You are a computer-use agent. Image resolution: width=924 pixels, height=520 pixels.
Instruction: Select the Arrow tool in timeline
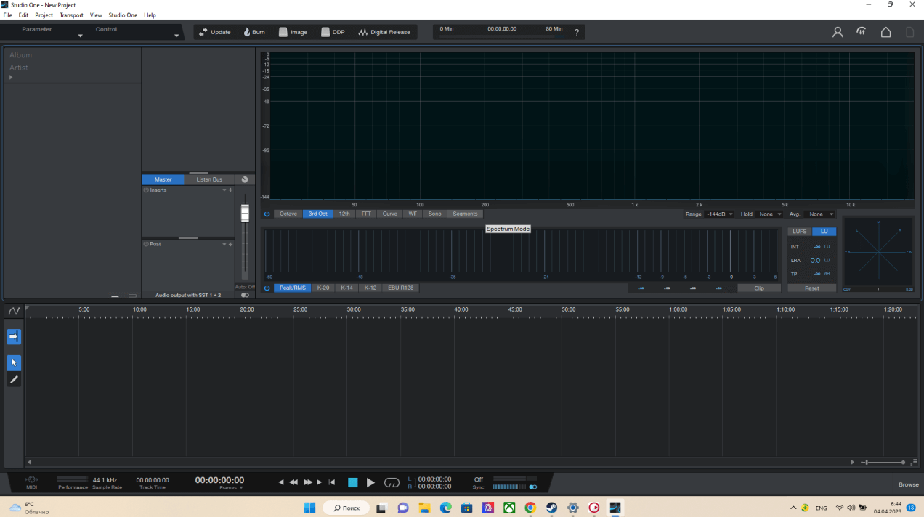tap(14, 362)
